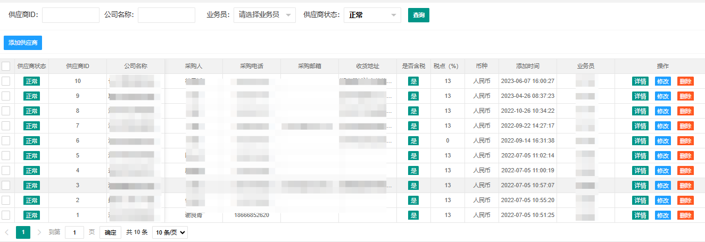
Task: Click timestamp 2023-06-07 16:00:27
Action: pyautogui.click(x=528, y=81)
